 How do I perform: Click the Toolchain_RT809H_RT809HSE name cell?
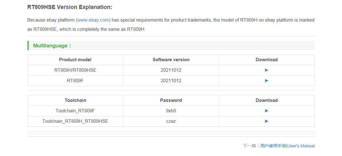tap(75, 121)
